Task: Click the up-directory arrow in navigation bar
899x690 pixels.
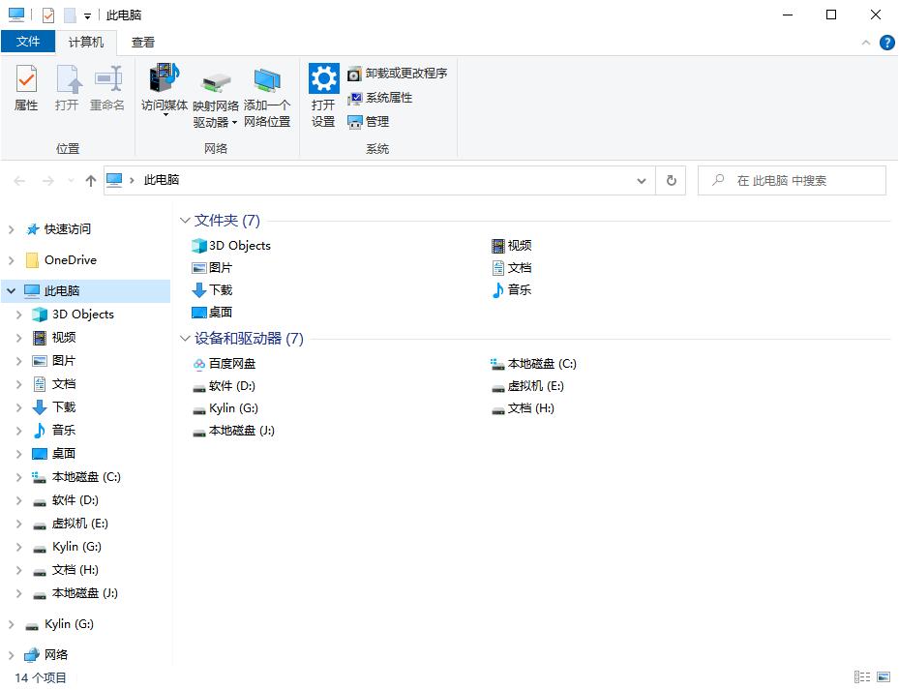Action: coord(91,181)
